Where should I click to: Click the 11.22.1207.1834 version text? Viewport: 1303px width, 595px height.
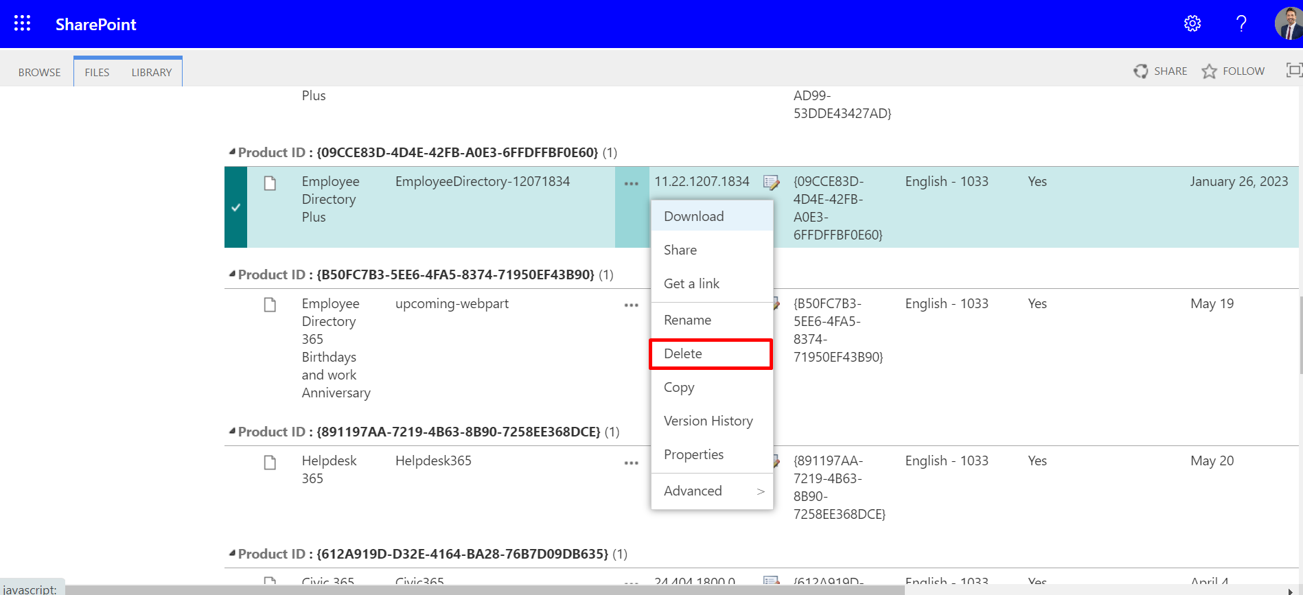[x=702, y=181]
